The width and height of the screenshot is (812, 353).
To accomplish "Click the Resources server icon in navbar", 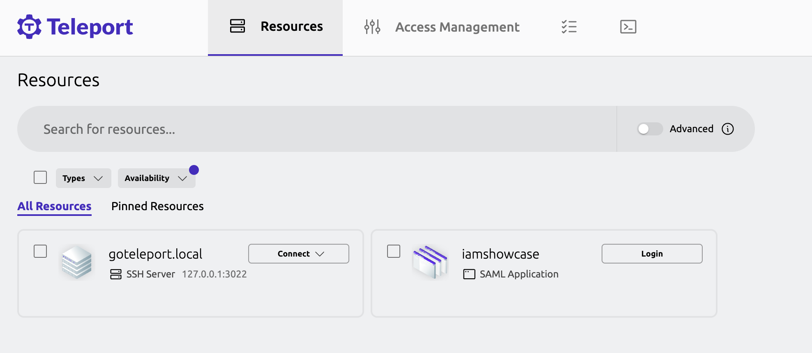I will pos(238,26).
